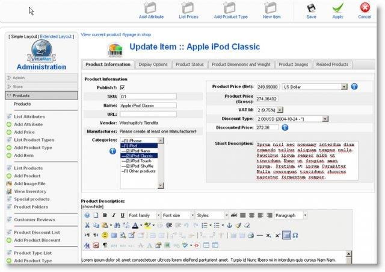Open the Paragraph format dropdown
Image resolution: width=385 pixels, height=272 pixels.
point(291,215)
